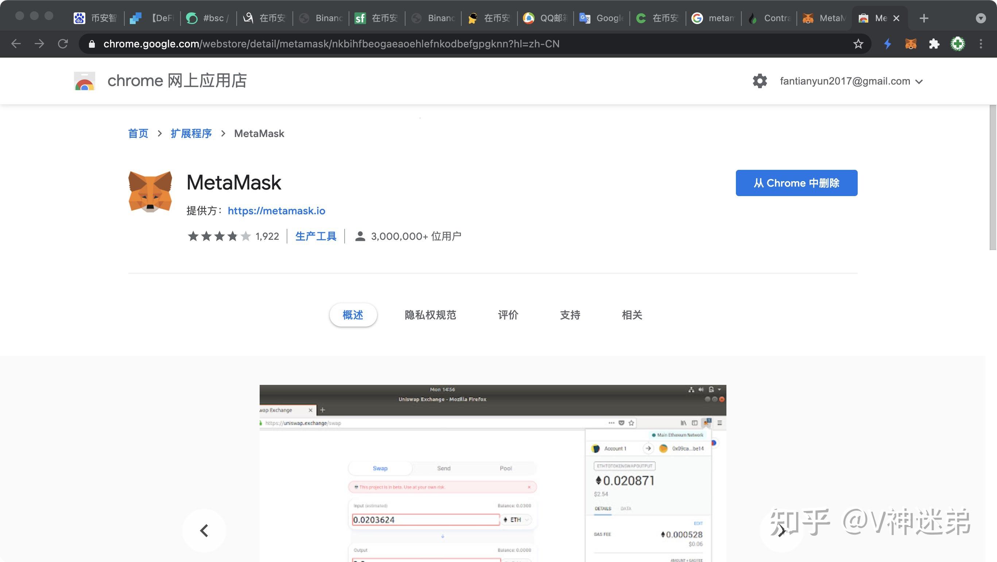The height and width of the screenshot is (562, 997).
Task: Click the blue lightning bolt extension icon
Action: point(888,44)
